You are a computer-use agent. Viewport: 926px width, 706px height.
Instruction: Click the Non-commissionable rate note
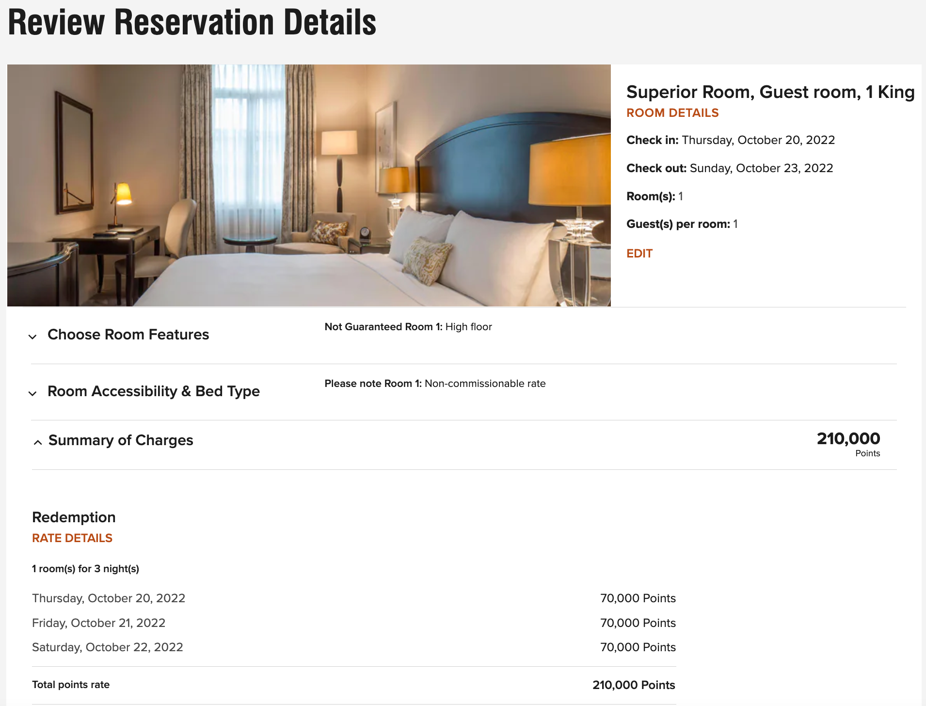[x=435, y=384]
